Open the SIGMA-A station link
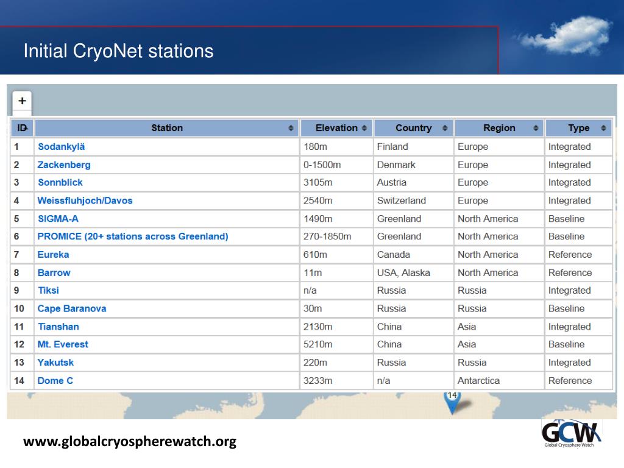Screen dimensions: 624x468 click(x=58, y=219)
